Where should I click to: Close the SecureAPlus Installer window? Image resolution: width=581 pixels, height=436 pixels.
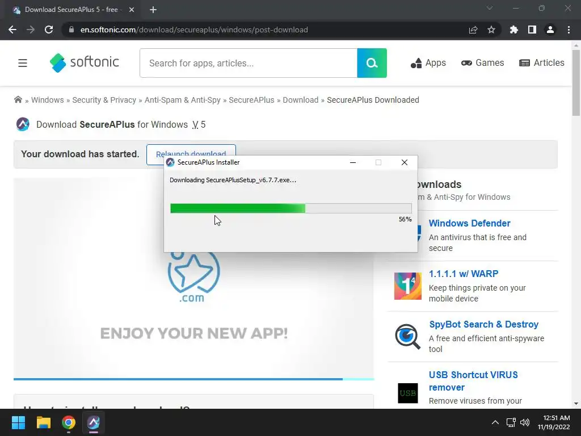point(404,162)
